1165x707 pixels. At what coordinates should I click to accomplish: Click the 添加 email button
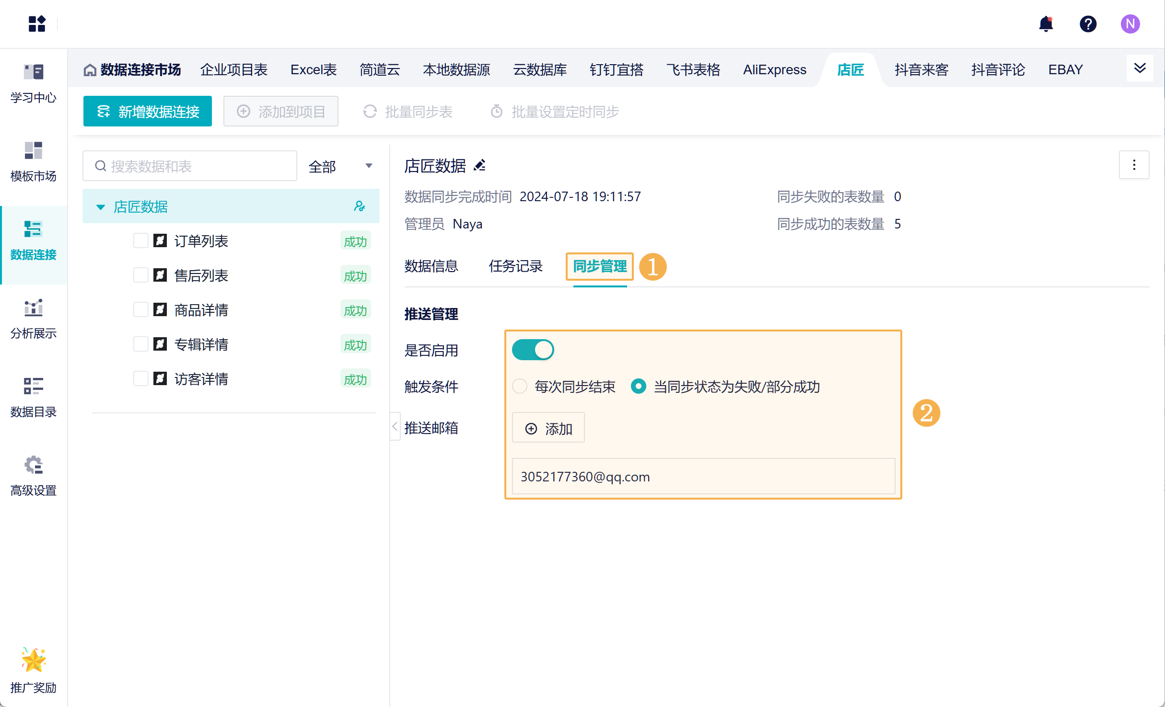(x=548, y=428)
